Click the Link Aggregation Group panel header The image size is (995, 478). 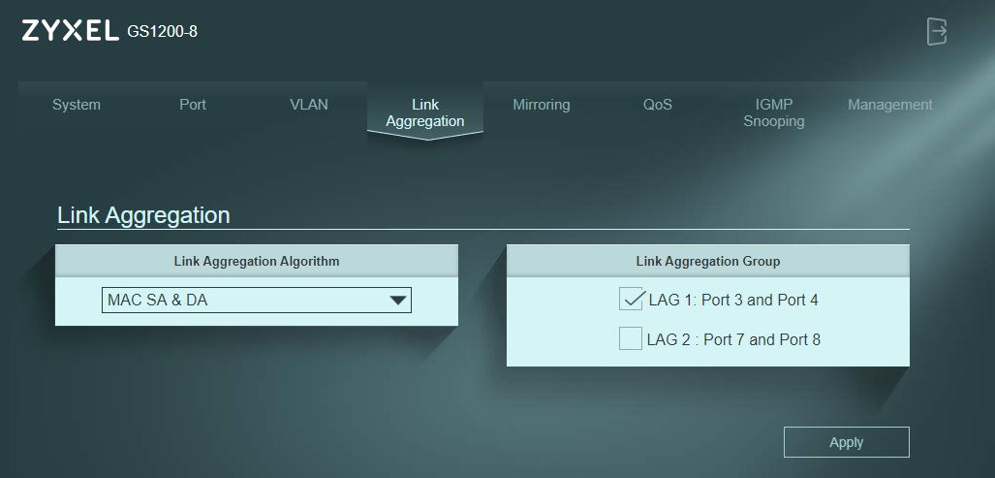coord(708,261)
